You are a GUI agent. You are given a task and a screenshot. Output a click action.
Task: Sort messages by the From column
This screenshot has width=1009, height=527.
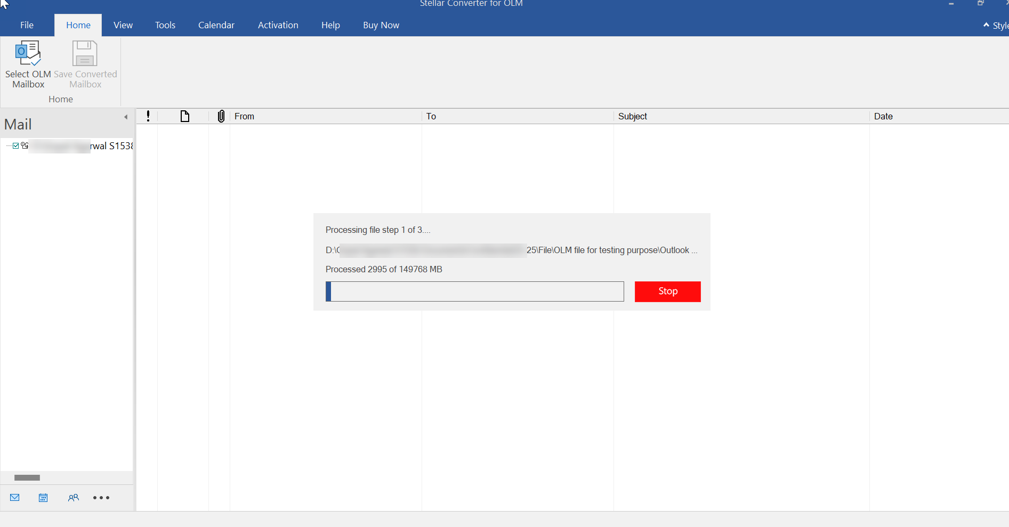[326, 116]
